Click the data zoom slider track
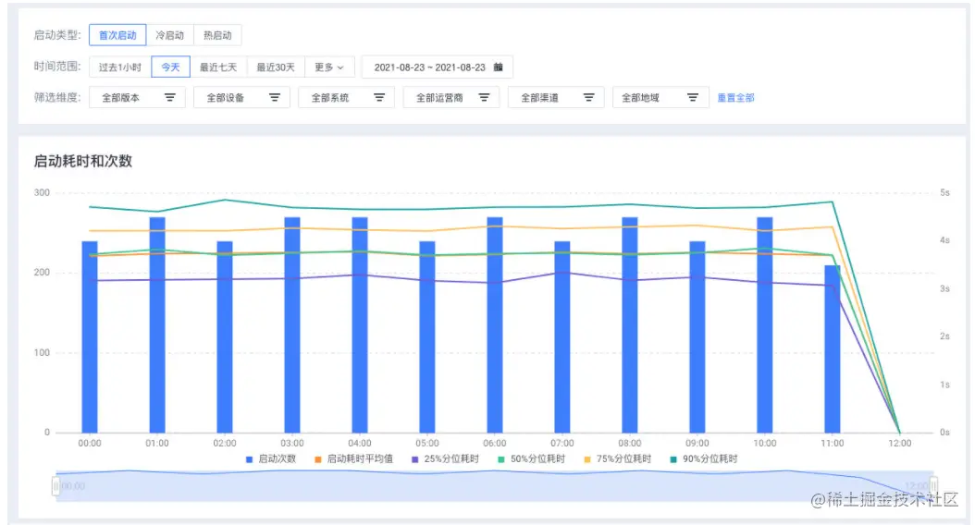The width and height of the screenshot is (975, 525). (x=495, y=486)
